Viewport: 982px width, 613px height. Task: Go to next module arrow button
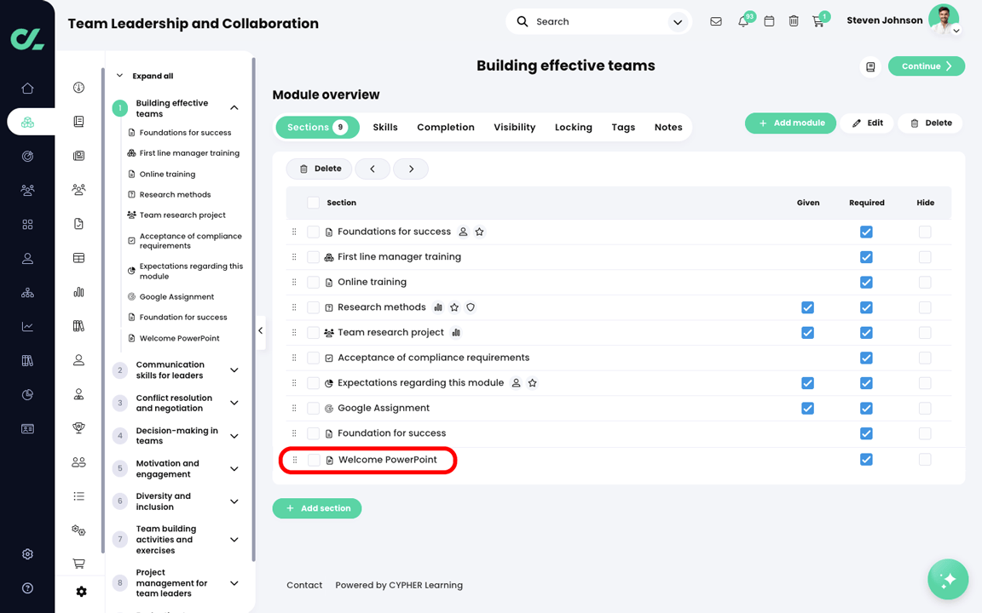[x=411, y=169]
